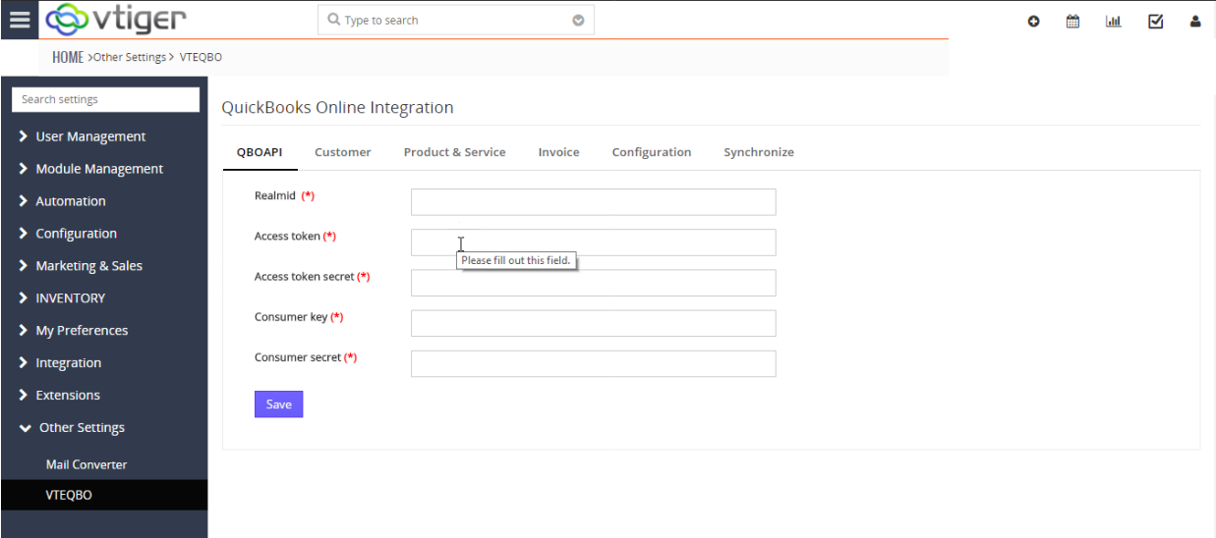Click the Realmid input field

click(594, 202)
